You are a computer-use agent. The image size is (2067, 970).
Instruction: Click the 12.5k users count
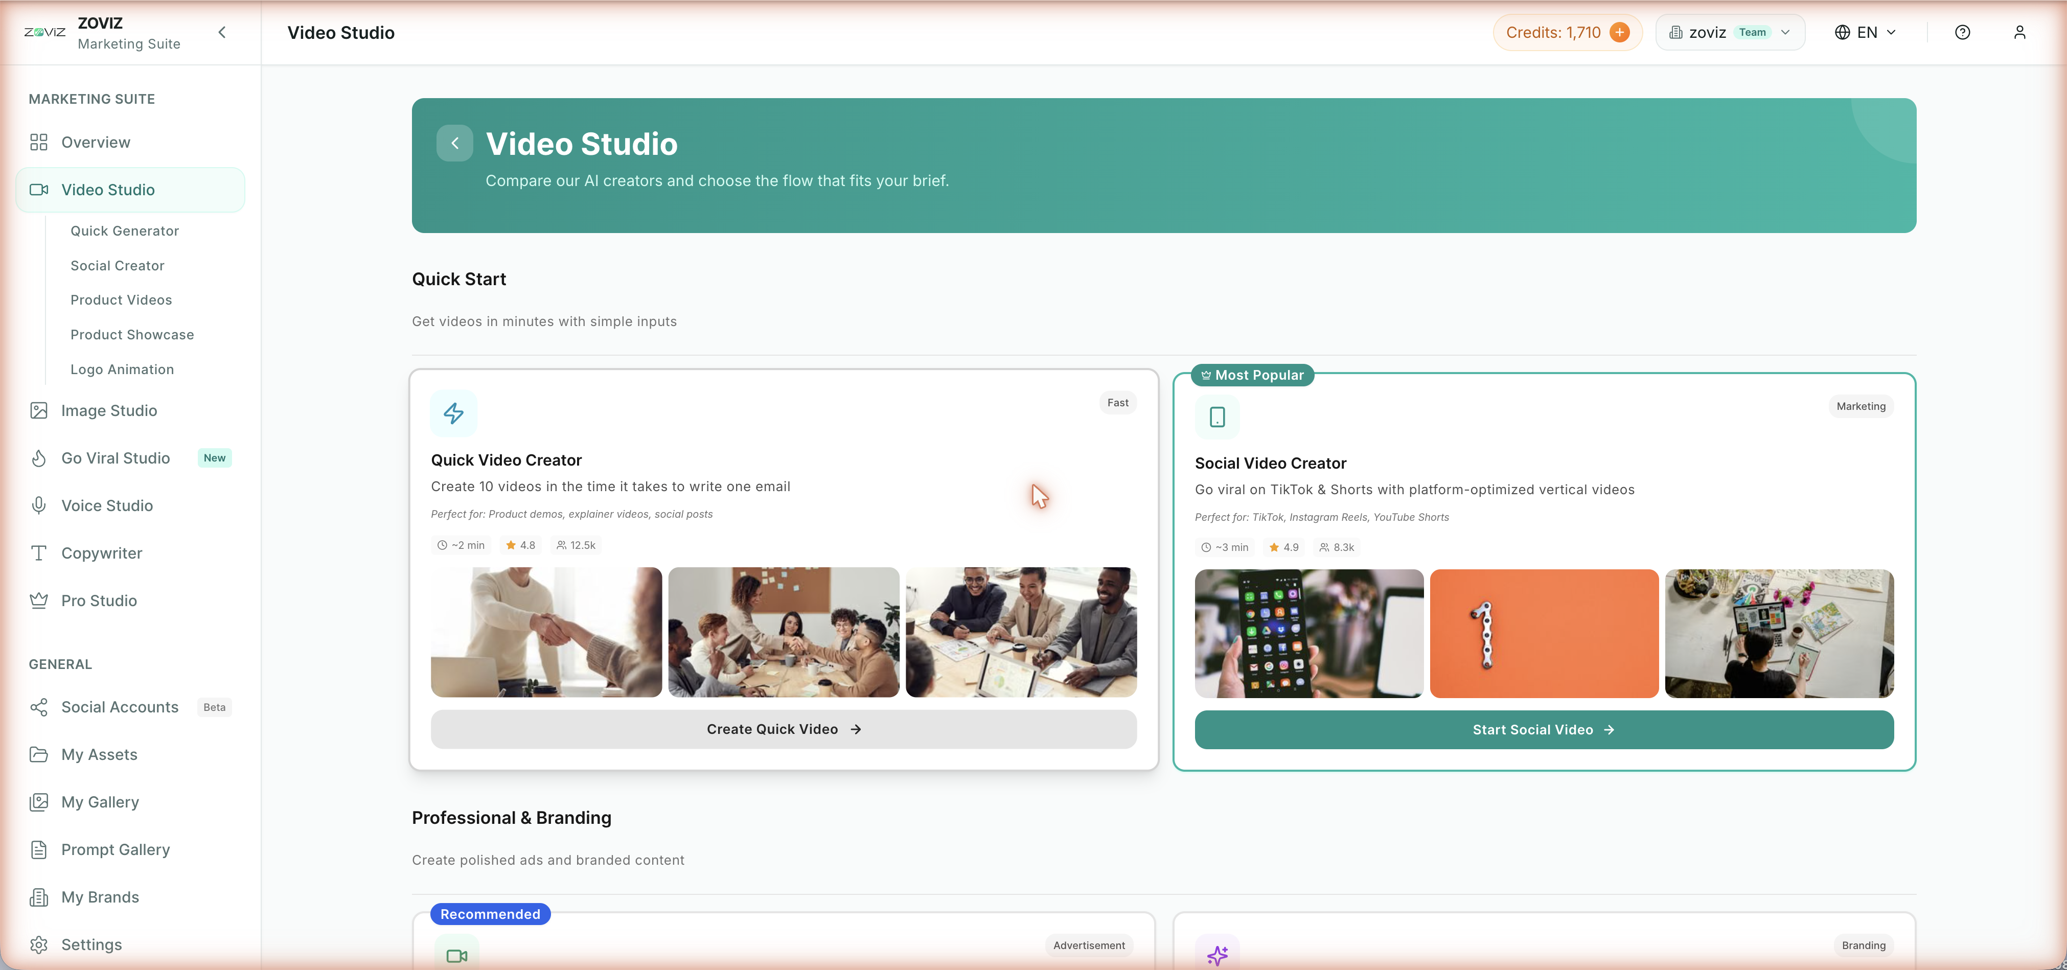576,545
